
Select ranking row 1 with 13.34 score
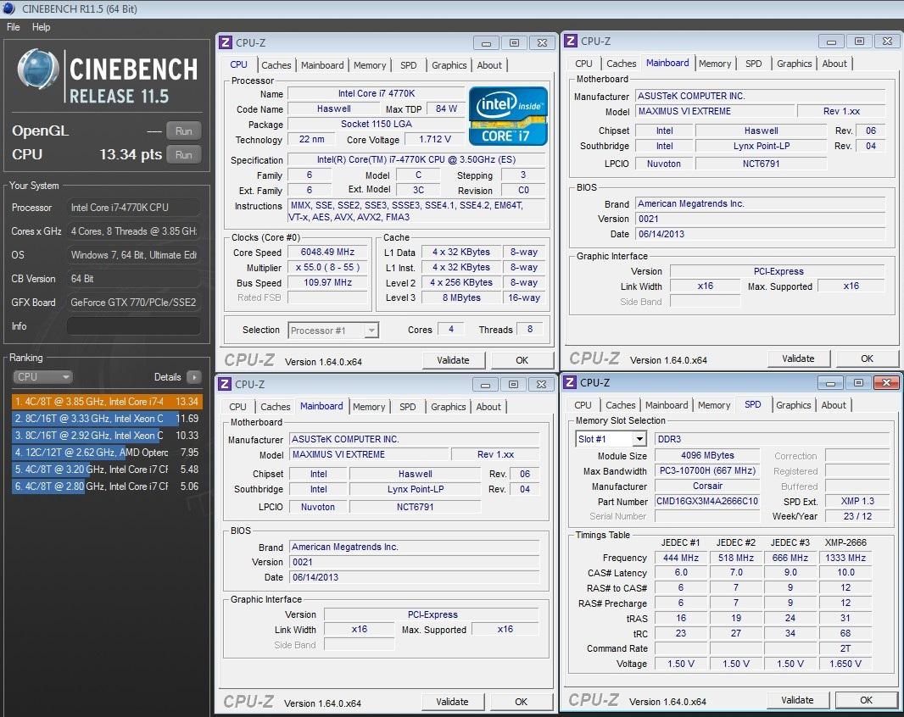pyautogui.click(x=107, y=401)
